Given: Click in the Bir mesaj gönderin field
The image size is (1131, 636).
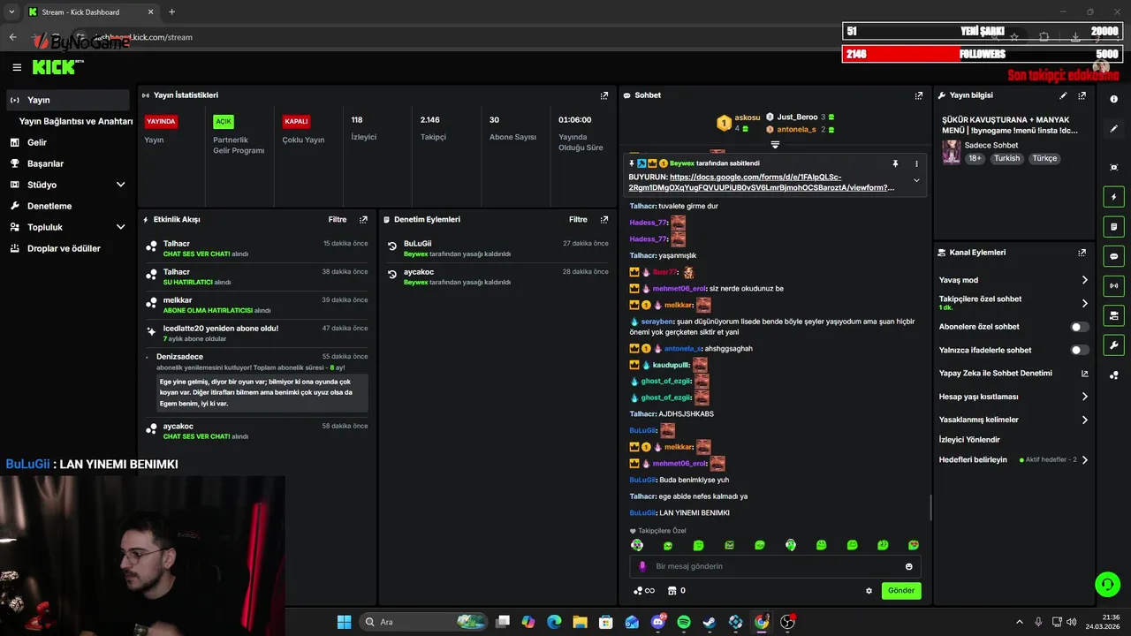Looking at the screenshot, I should click(x=775, y=566).
